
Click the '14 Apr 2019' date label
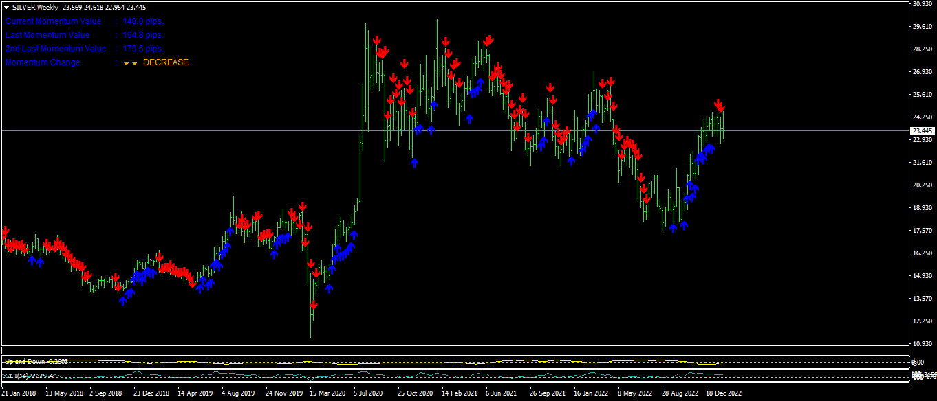[x=195, y=393]
